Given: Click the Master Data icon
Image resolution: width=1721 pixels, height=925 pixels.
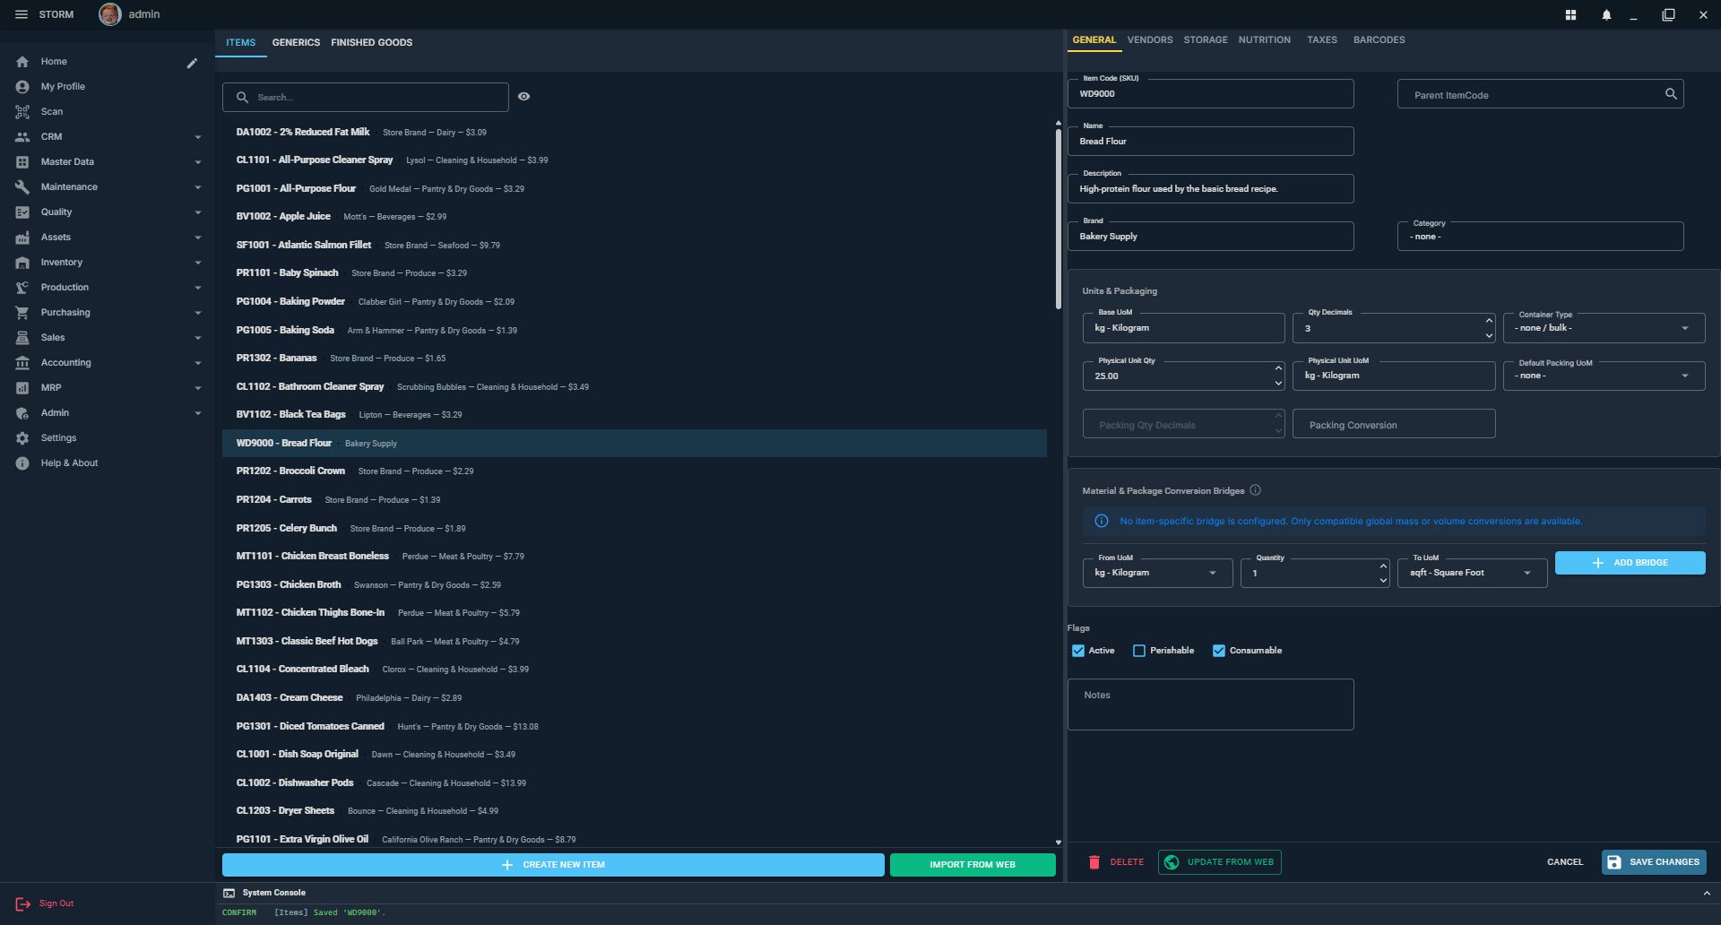Looking at the screenshot, I should coord(22,162).
